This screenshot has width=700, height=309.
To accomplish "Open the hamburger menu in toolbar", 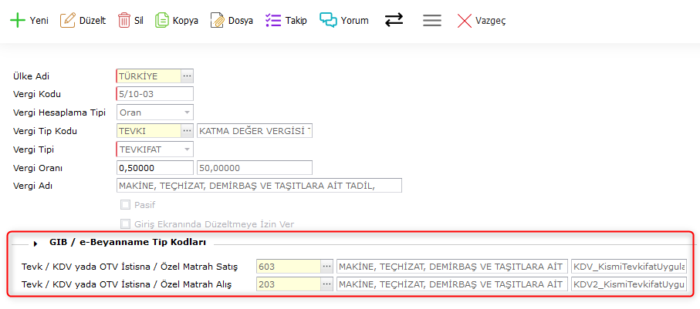I will tap(432, 21).
